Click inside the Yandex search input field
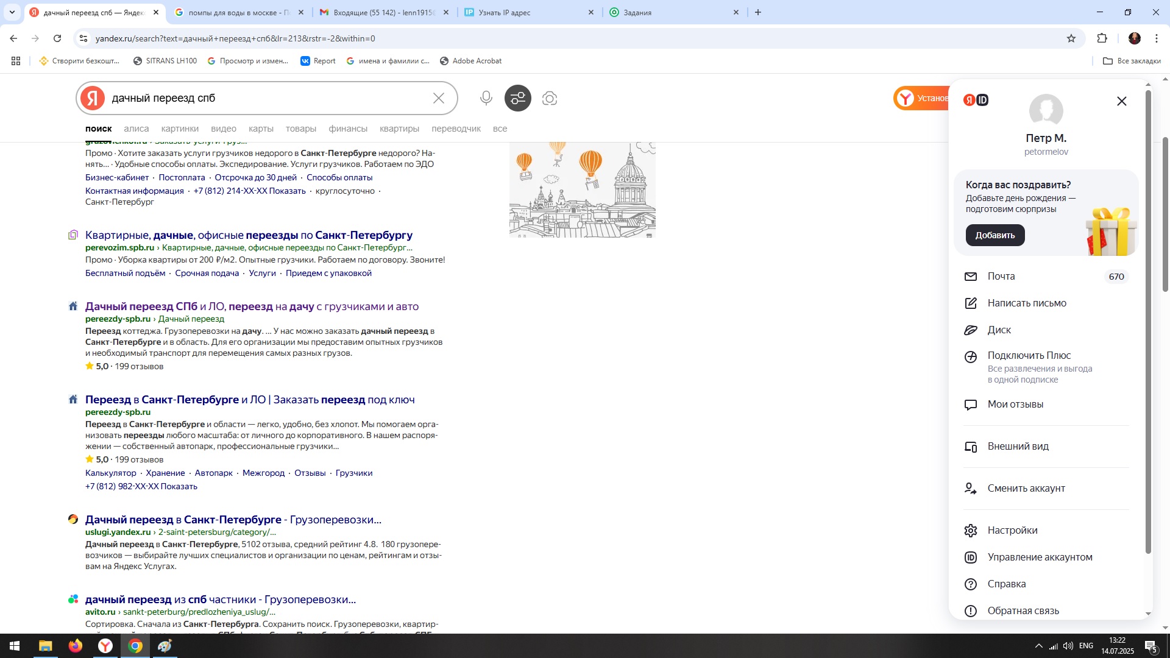The width and height of the screenshot is (1170, 658). click(x=268, y=98)
